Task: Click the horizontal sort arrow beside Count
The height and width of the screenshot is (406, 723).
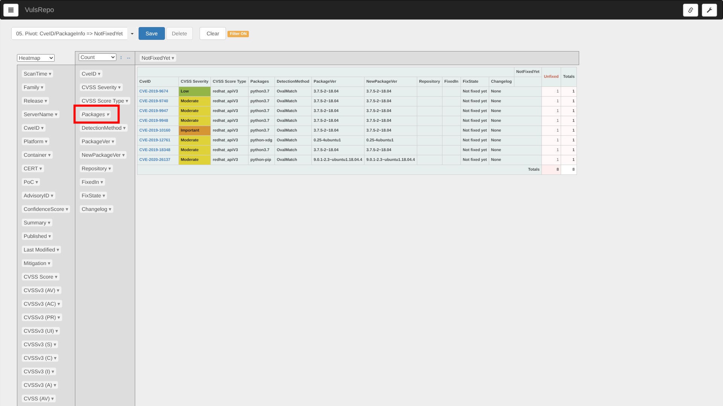Action: [x=128, y=58]
